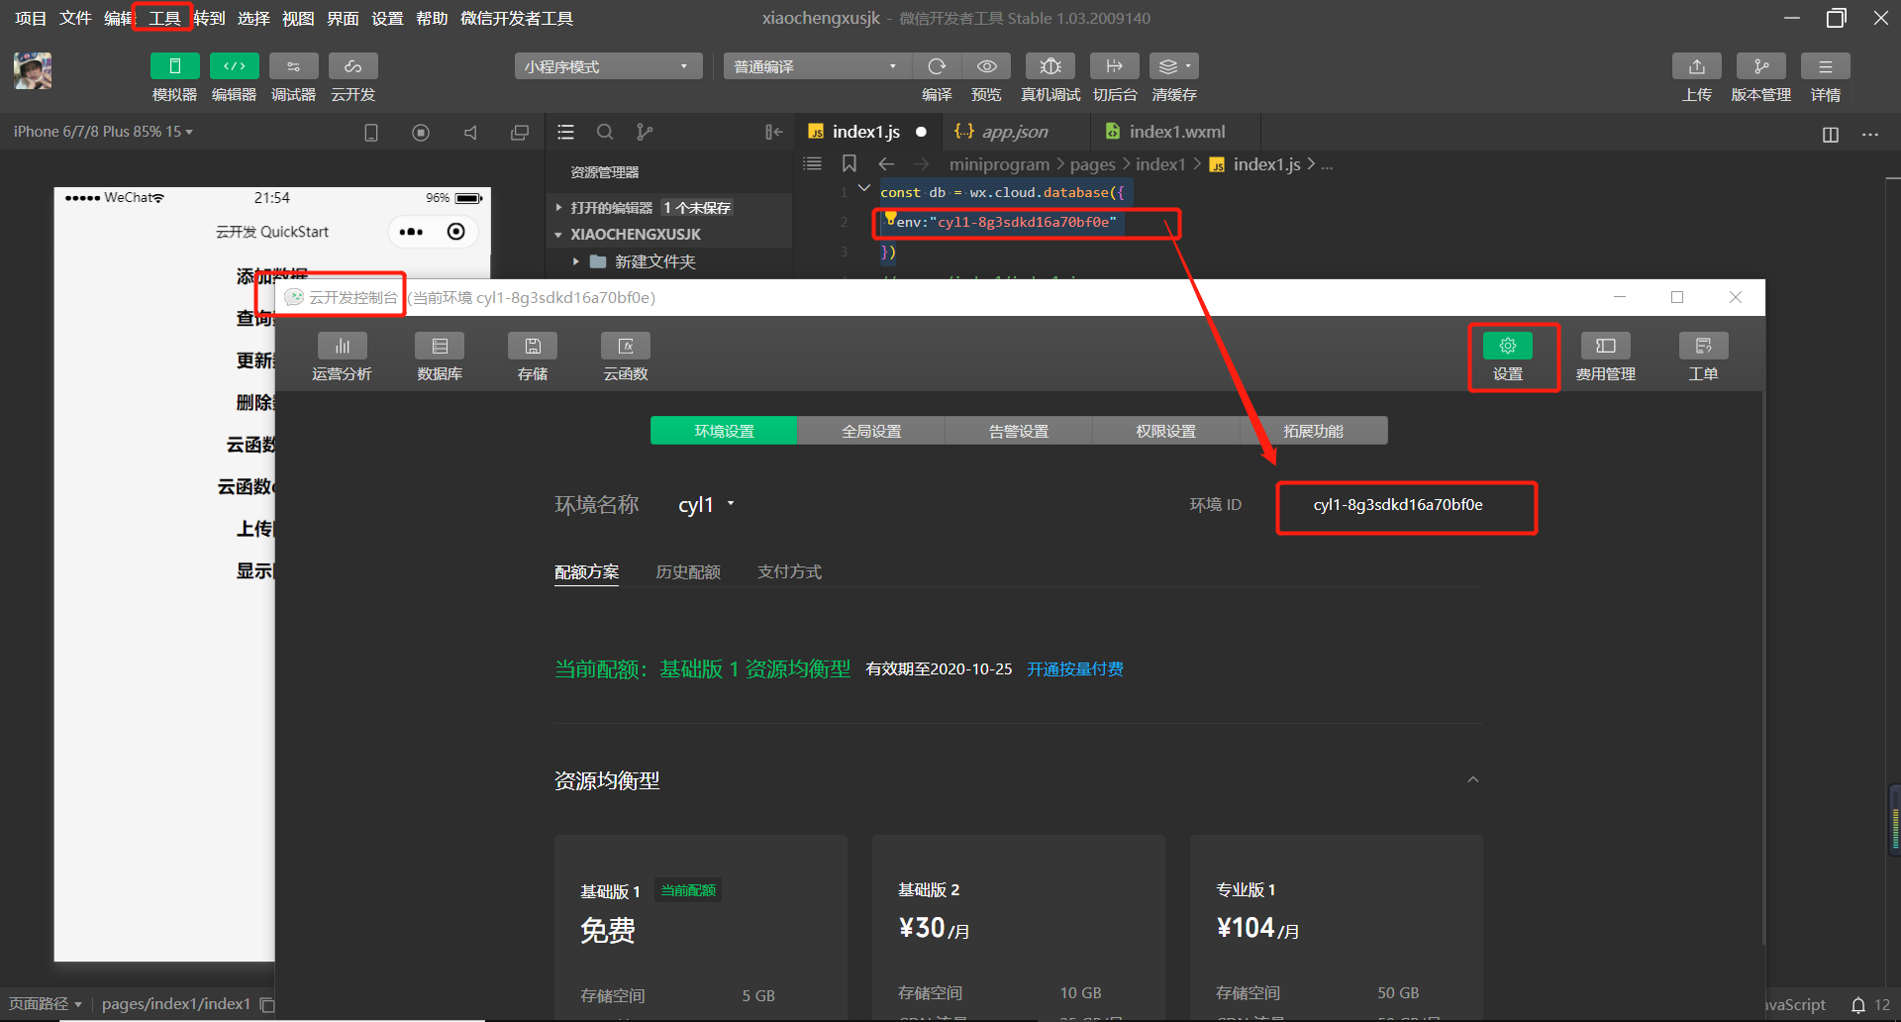
Task: Click the 开通按量付费 link
Action: point(1075,668)
